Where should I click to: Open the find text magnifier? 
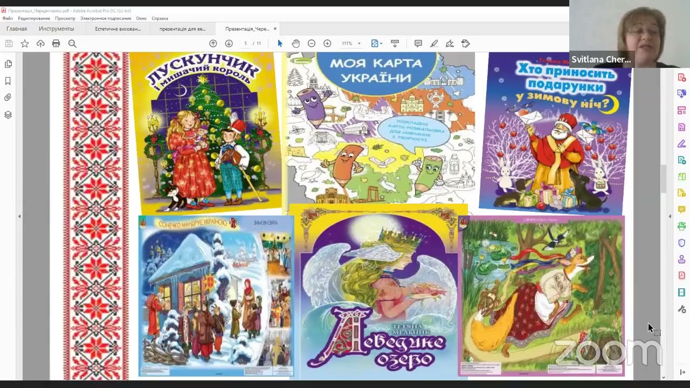(x=72, y=44)
